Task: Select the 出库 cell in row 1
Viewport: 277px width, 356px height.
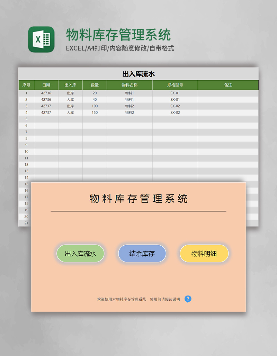Action: 71,93
